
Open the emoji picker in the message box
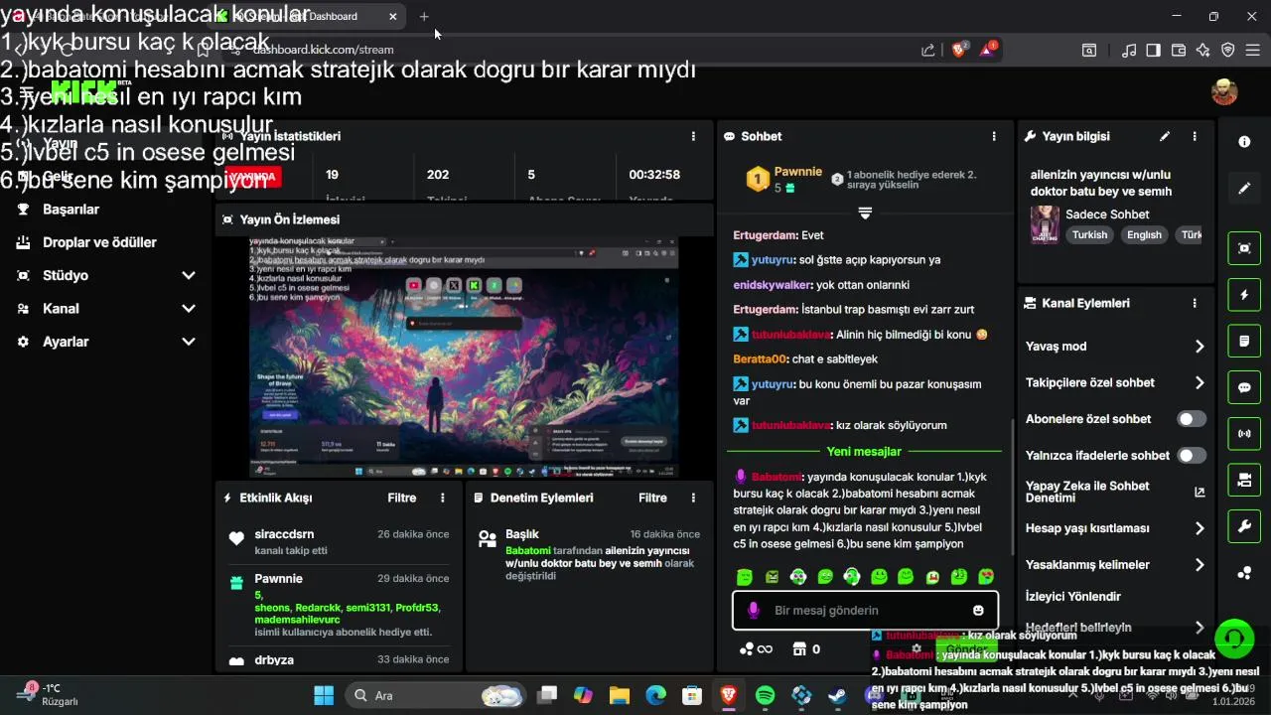pyautogui.click(x=978, y=611)
